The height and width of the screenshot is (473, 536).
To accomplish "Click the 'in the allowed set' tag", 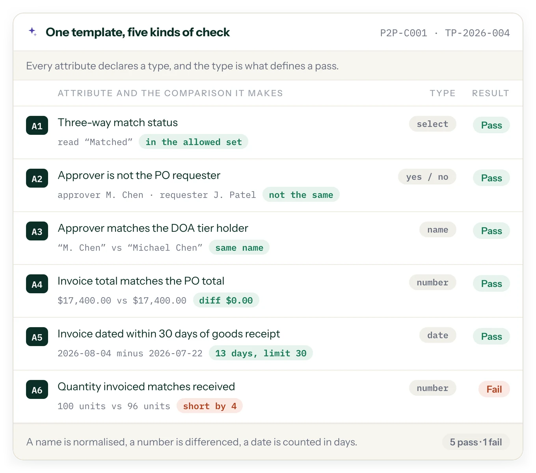I will (194, 142).
